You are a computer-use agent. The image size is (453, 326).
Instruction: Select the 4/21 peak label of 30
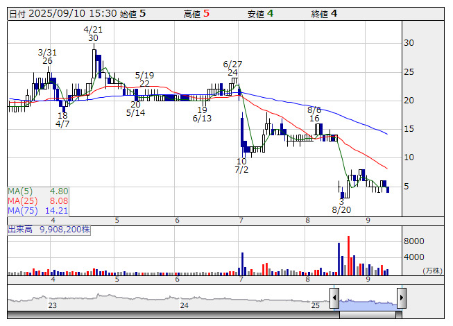click(93, 38)
